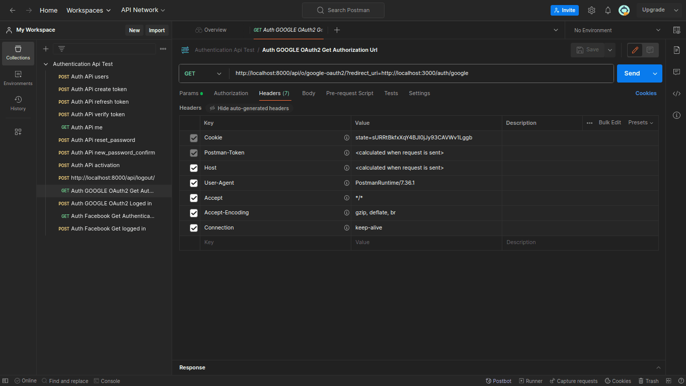Viewport: 686px width, 386px height.
Task: Go back with the left arrow
Action: pyautogui.click(x=13, y=10)
